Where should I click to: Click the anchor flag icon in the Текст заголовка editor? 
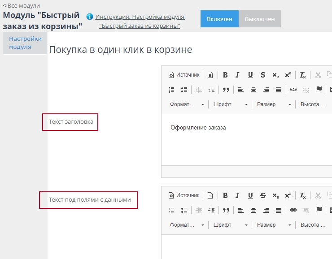[319, 90]
